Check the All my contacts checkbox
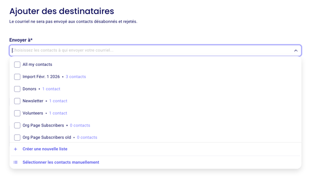The image size is (313, 193). pos(17,64)
